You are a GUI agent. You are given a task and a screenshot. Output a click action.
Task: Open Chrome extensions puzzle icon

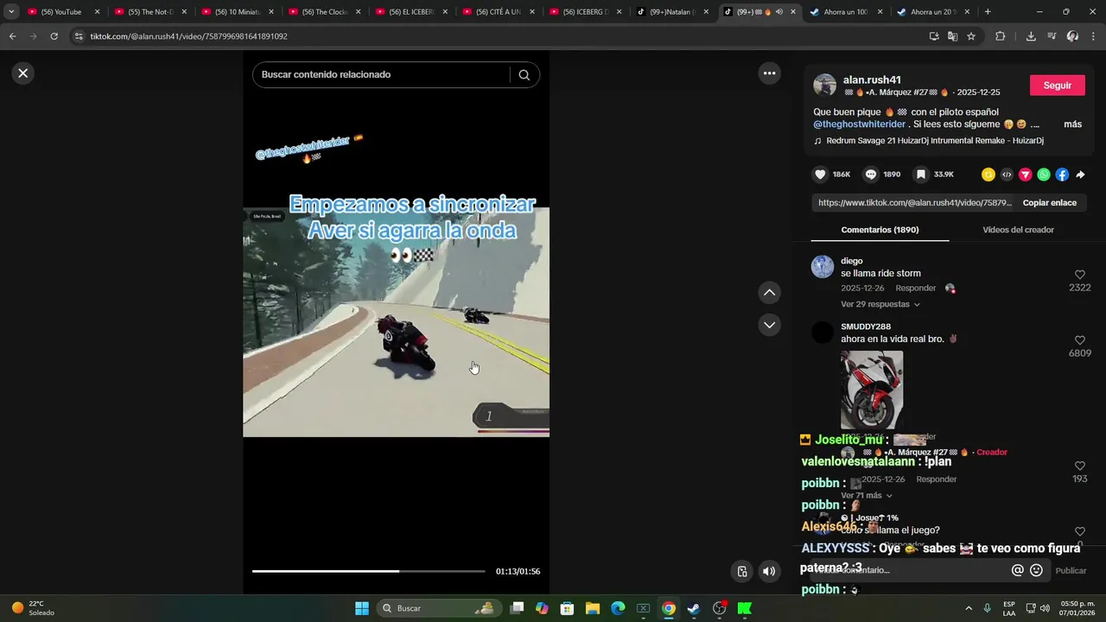(1001, 36)
